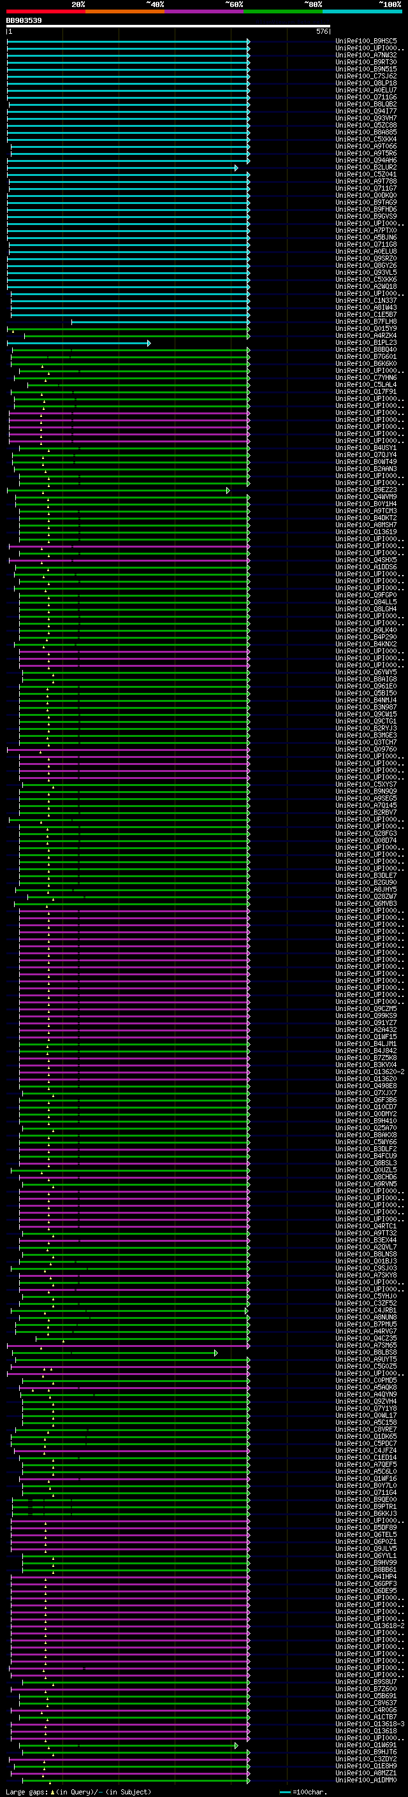Click the short cyan alignment bar for B2LUR2
408x1797 pixels.
coord(122,168)
